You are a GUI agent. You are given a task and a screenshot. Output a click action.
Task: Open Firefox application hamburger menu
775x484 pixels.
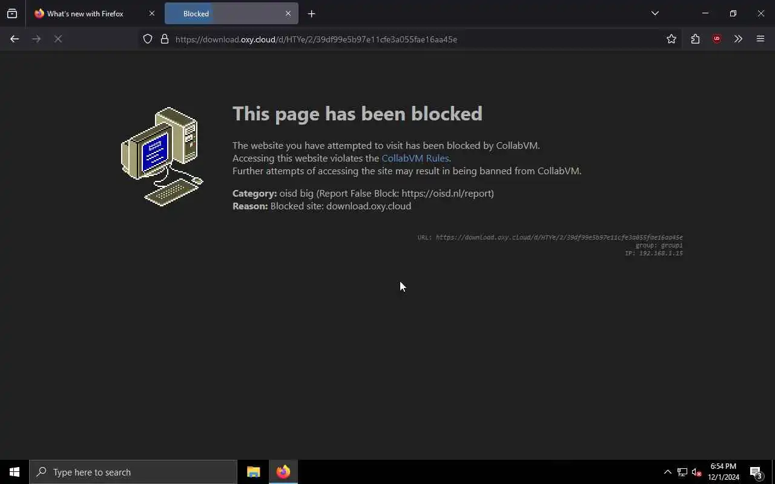pyautogui.click(x=760, y=39)
